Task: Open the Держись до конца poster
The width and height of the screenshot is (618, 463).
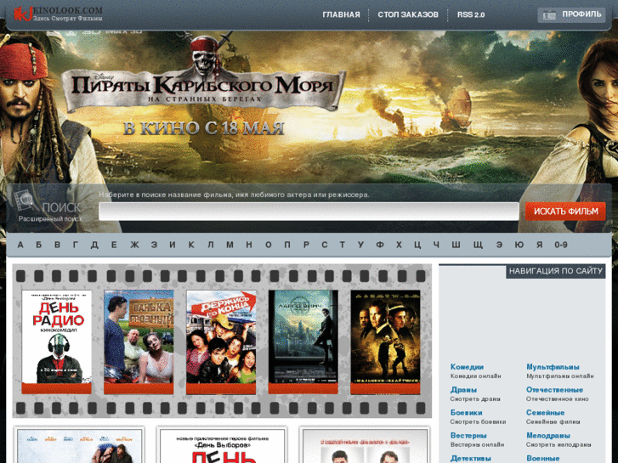Action: click(221, 342)
